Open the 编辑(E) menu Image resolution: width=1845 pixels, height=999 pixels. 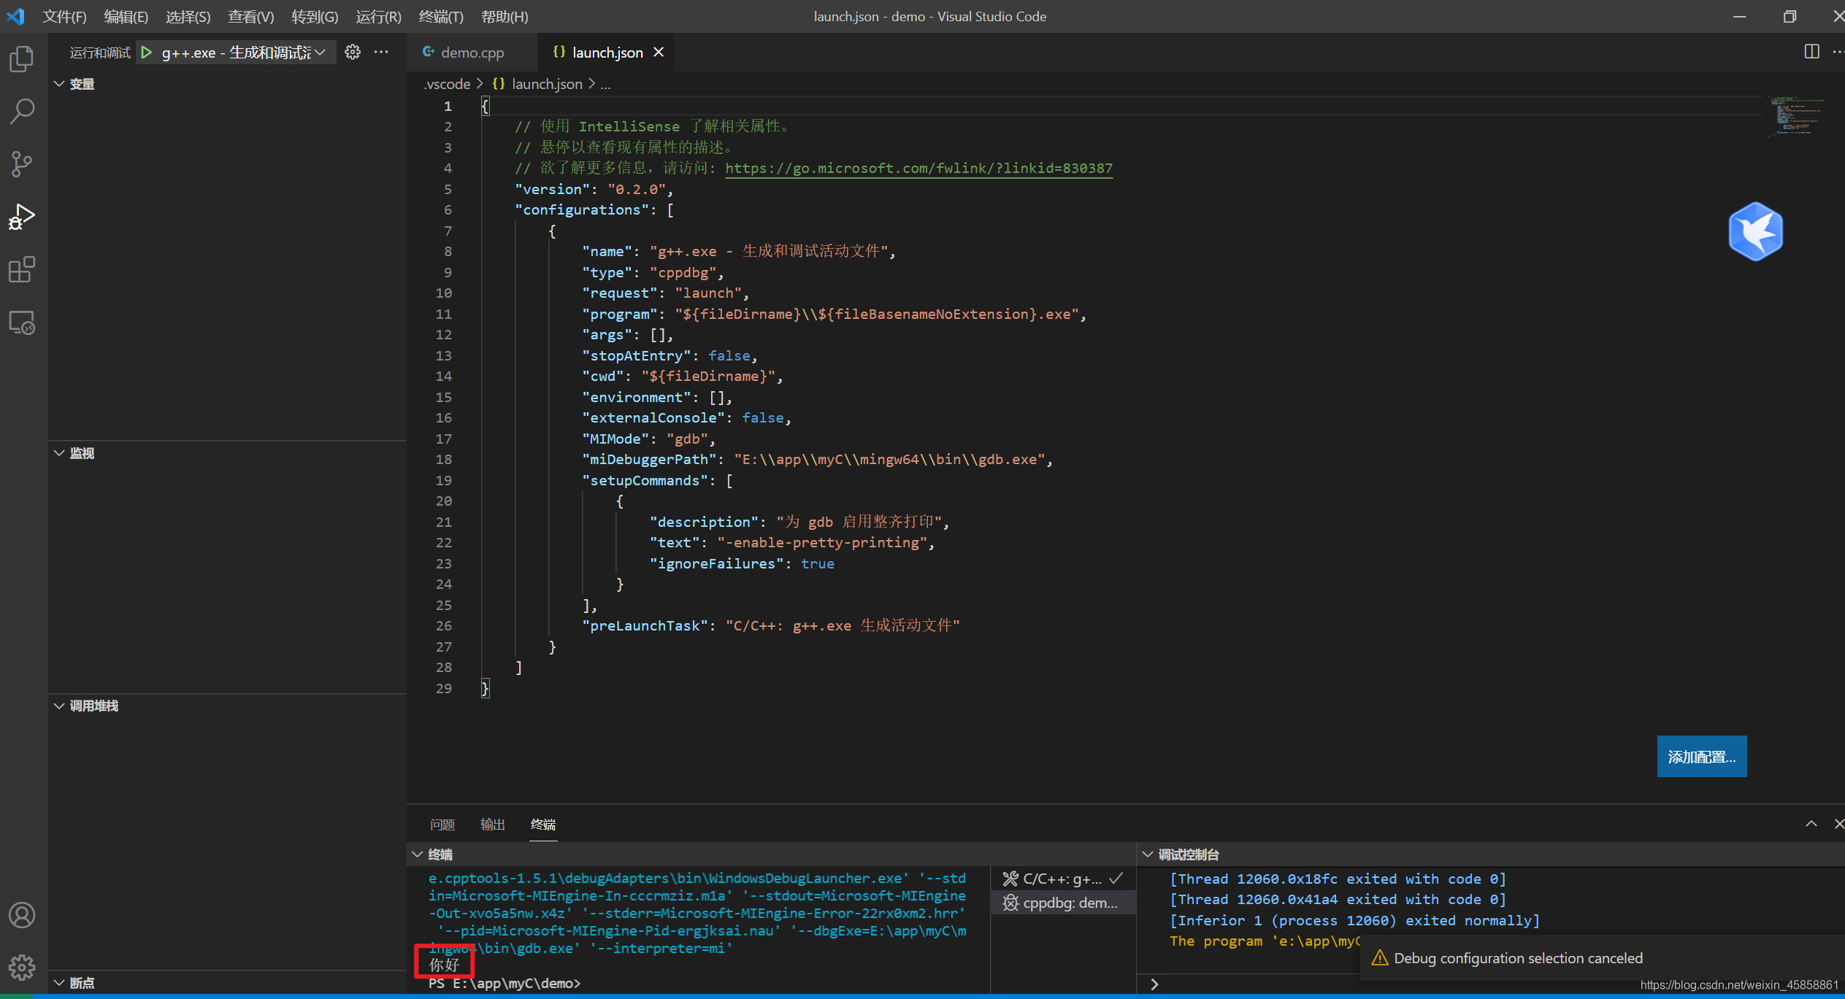tap(126, 16)
